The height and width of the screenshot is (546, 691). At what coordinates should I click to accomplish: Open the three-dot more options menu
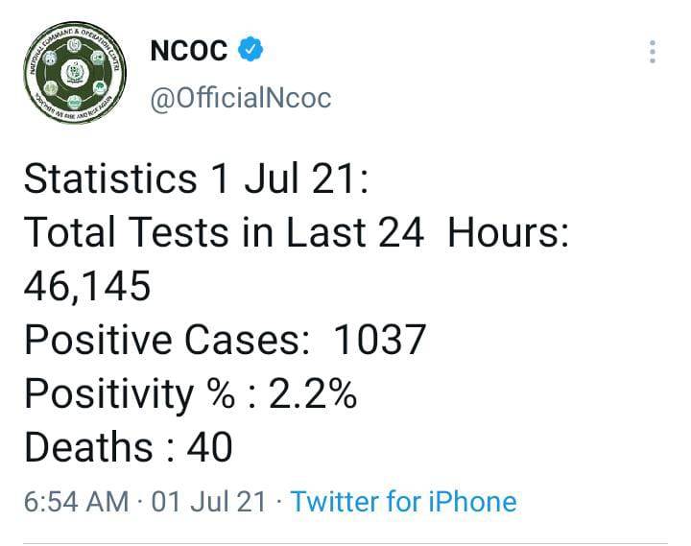[x=653, y=52]
